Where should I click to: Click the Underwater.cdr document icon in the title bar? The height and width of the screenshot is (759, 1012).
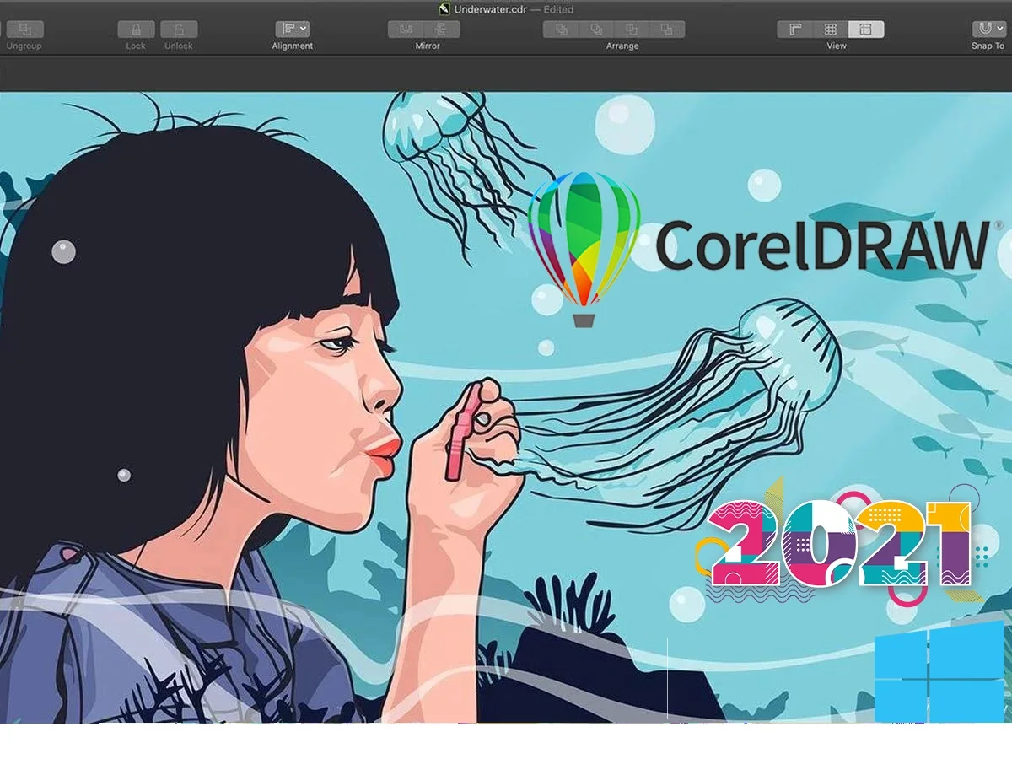point(443,9)
